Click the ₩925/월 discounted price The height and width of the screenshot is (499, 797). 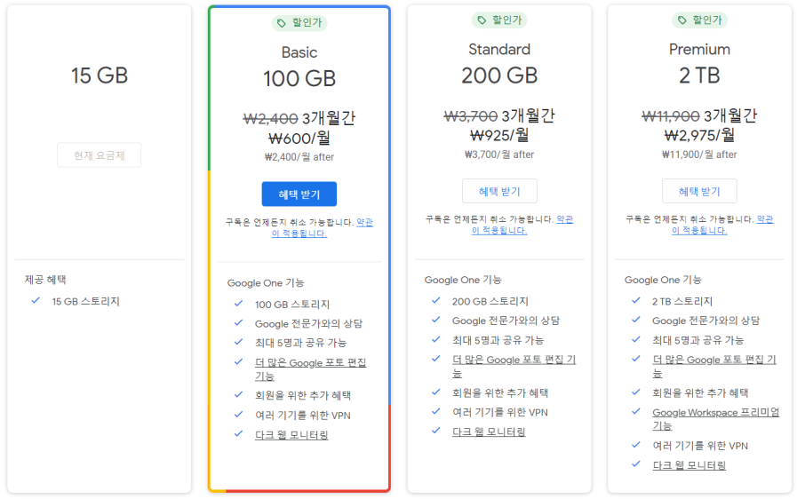[499, 135]
